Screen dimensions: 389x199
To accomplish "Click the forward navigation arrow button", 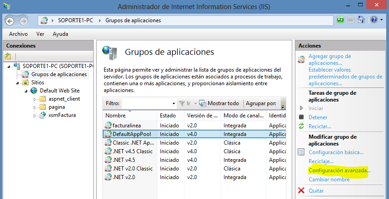I will click(x=24, y=21).
